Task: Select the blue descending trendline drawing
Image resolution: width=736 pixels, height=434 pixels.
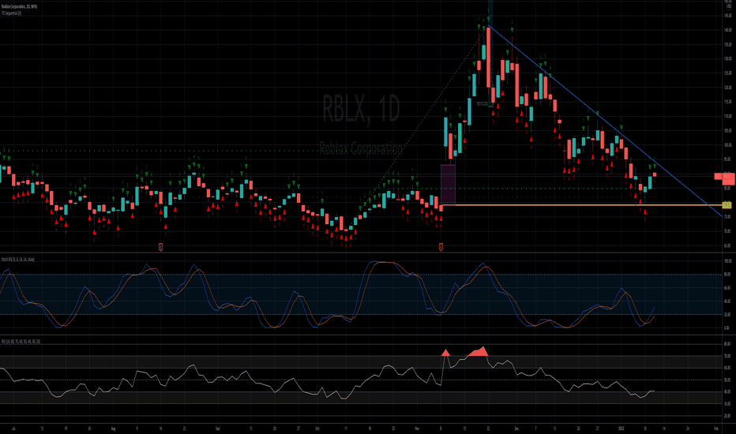Action: click(x=605, y=122)
